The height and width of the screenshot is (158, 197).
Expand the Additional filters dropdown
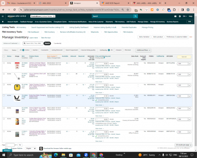(143, 50)
